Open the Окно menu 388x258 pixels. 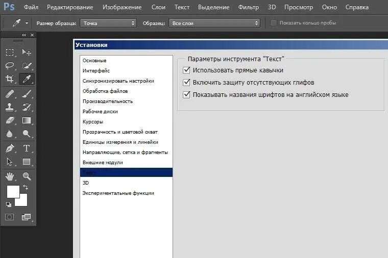(329, 7)
